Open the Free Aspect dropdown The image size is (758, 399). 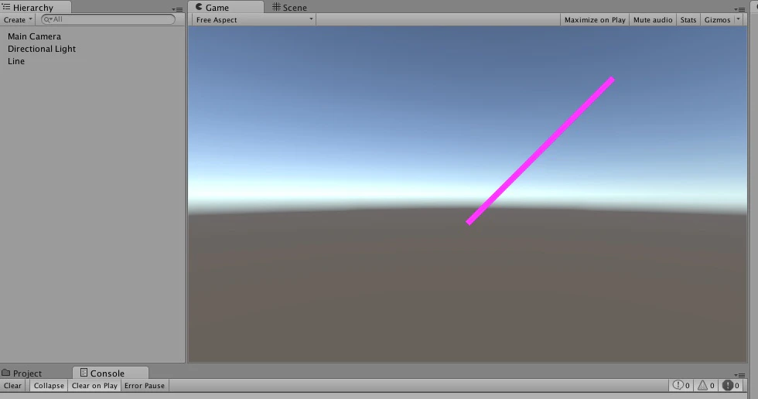254,20
